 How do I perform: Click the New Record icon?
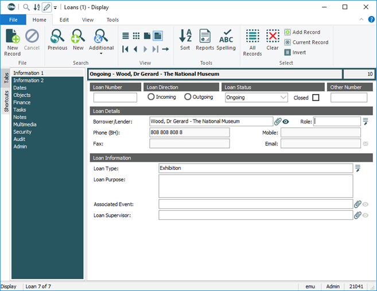[12, 38]
